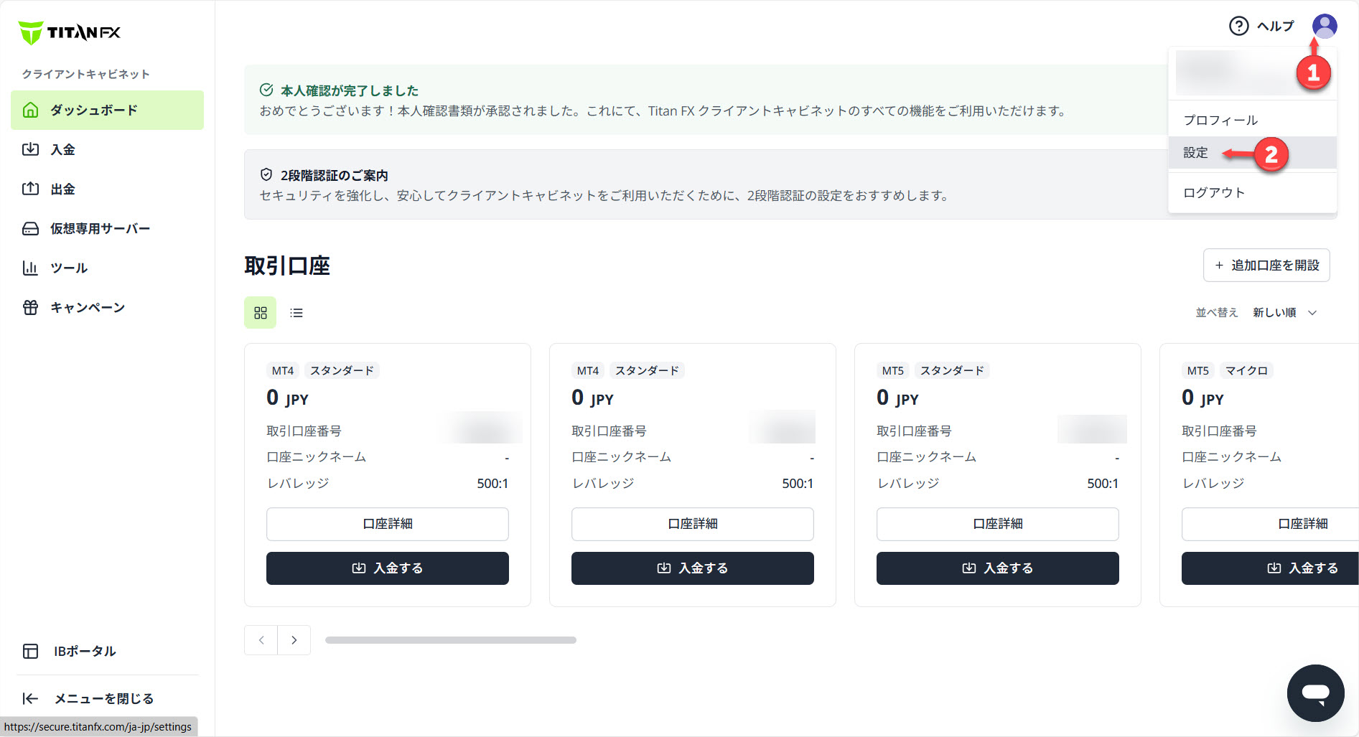This screenshot has width=1359, height=737.
Task: Switch to list view of accounts
Action: (x=296, y=313)
